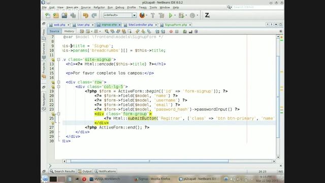
Task: Switch to Signup - Mozilla Firefox taskbar window
Action: (x=152, y=179)
